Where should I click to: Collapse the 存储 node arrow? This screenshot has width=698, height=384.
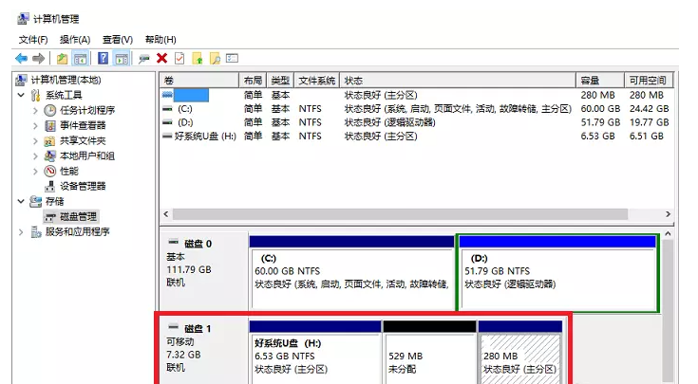click(21, 201)
